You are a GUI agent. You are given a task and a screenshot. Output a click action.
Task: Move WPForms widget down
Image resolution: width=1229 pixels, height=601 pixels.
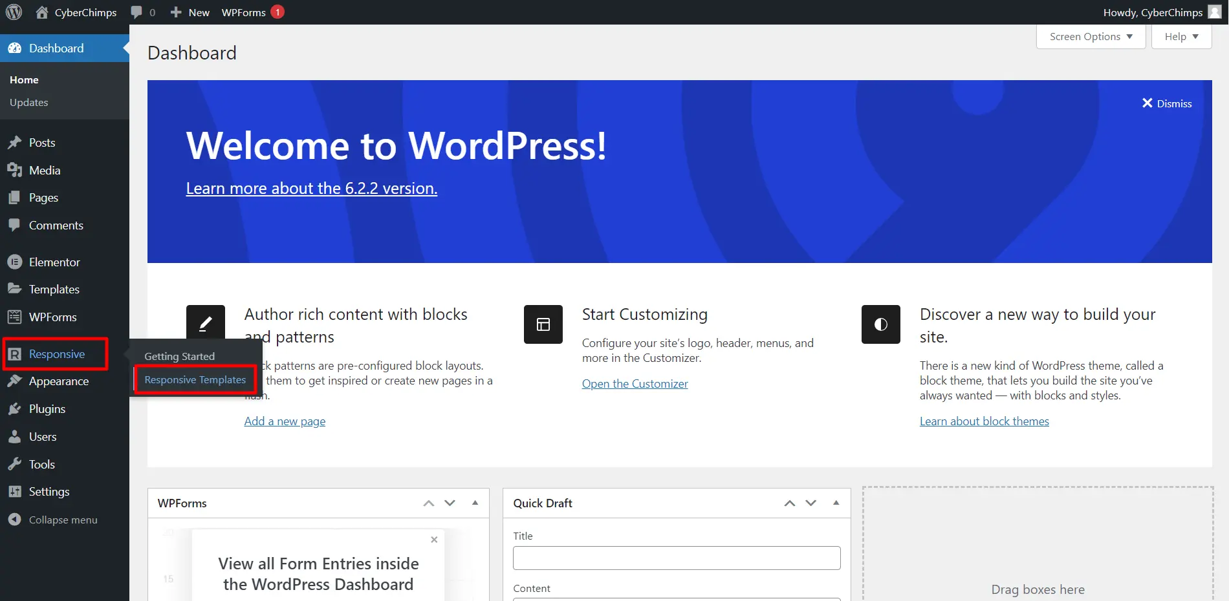pyautogui.click(x=450, y=503)
